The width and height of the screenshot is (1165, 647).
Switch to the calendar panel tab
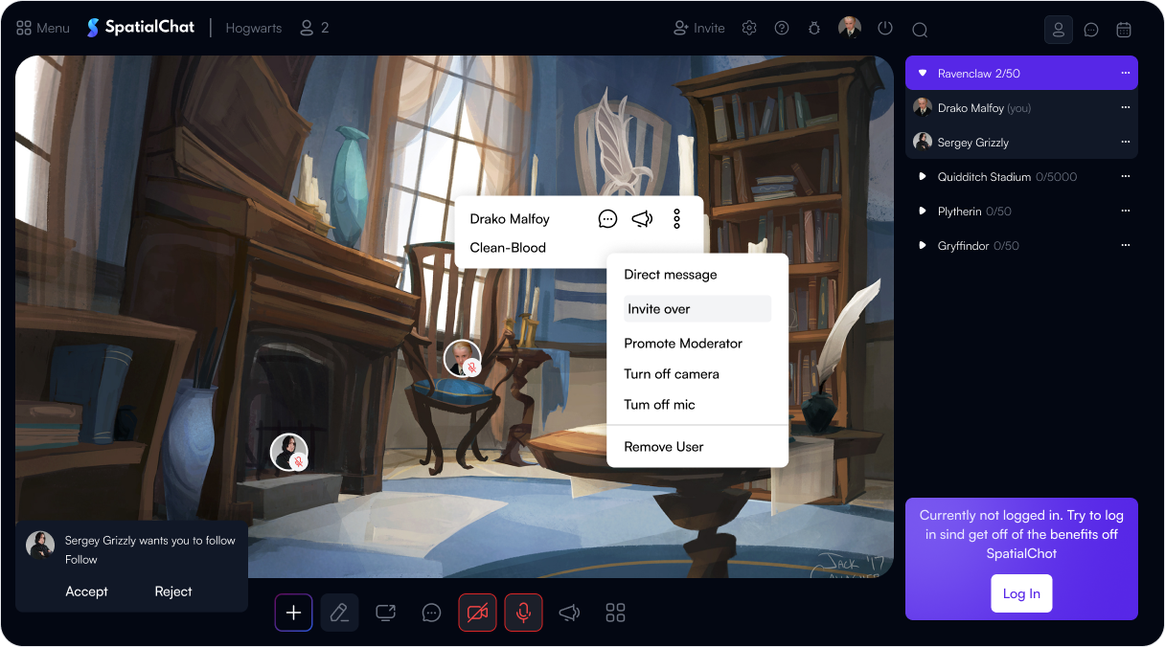coord(1124,30)
